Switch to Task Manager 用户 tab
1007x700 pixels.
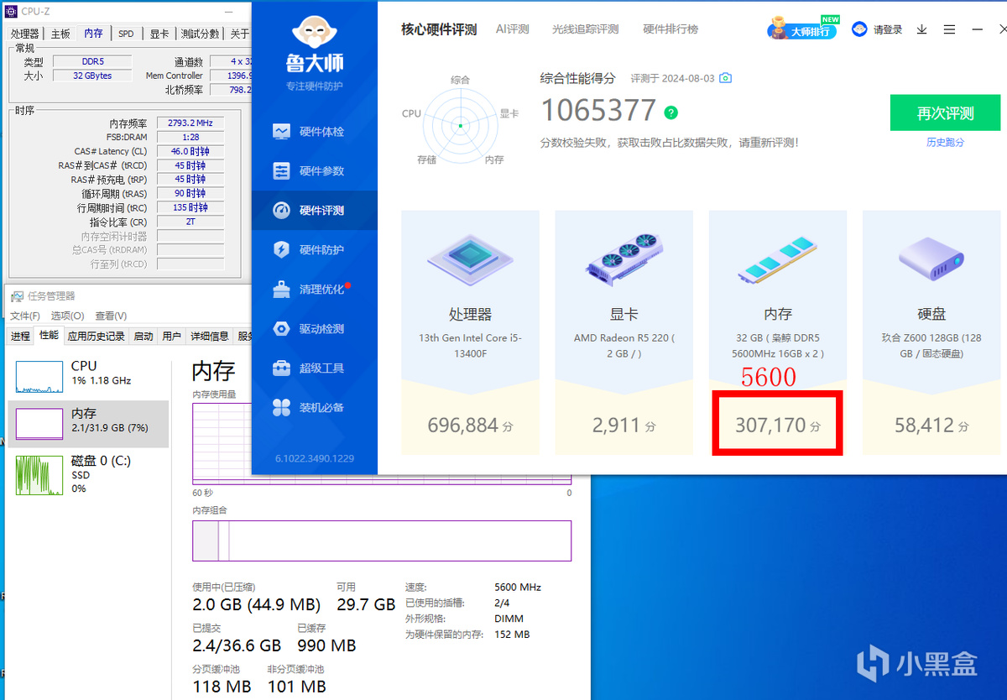coord(171,337)
